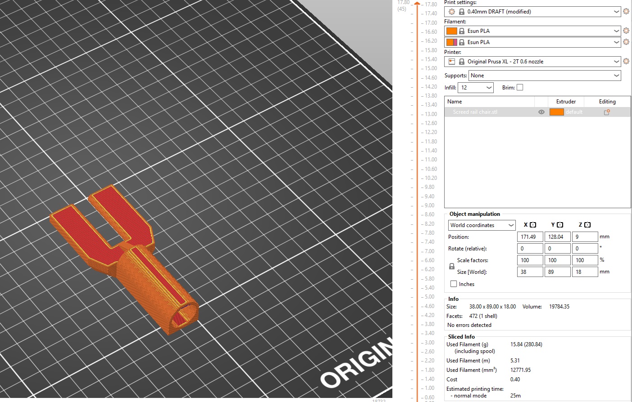Click the mirror icon next to Y axis
The height and width of the screenshot is (402, 632).
click(x=560, y=225)
